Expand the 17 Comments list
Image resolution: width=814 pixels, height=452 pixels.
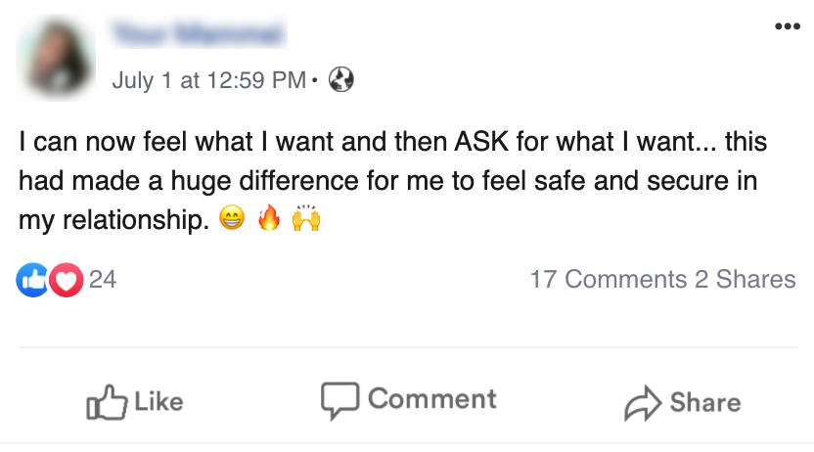[608, 280]
